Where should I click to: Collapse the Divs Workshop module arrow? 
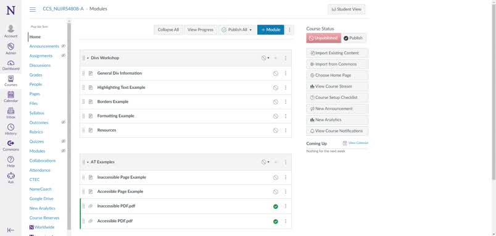88,58
